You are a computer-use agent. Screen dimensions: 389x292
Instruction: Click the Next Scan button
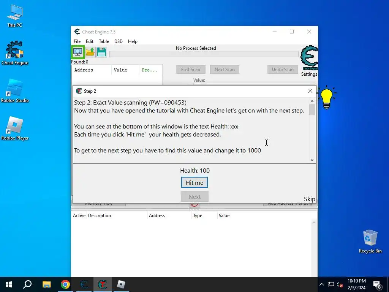(225, 70)
